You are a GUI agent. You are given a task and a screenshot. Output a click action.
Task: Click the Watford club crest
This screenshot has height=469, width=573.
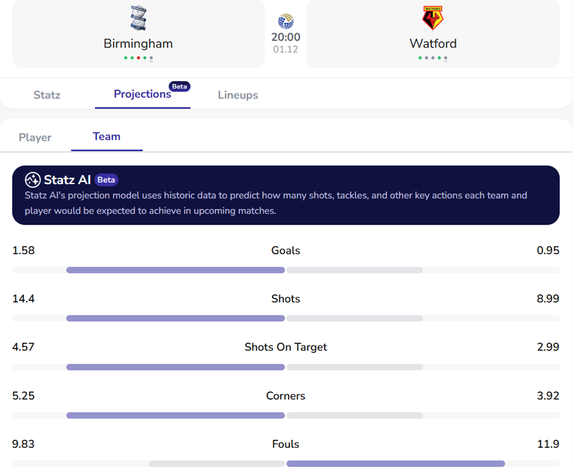pos(433,18)
